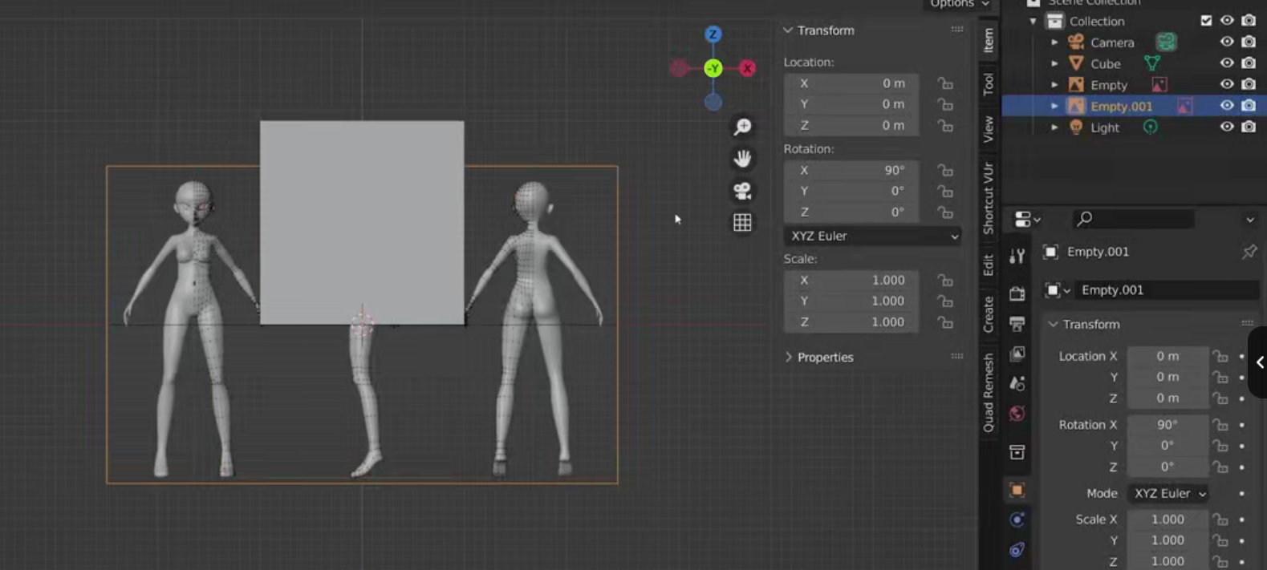Uncheck the Collection exclude checkbox

coord(1205,21)
